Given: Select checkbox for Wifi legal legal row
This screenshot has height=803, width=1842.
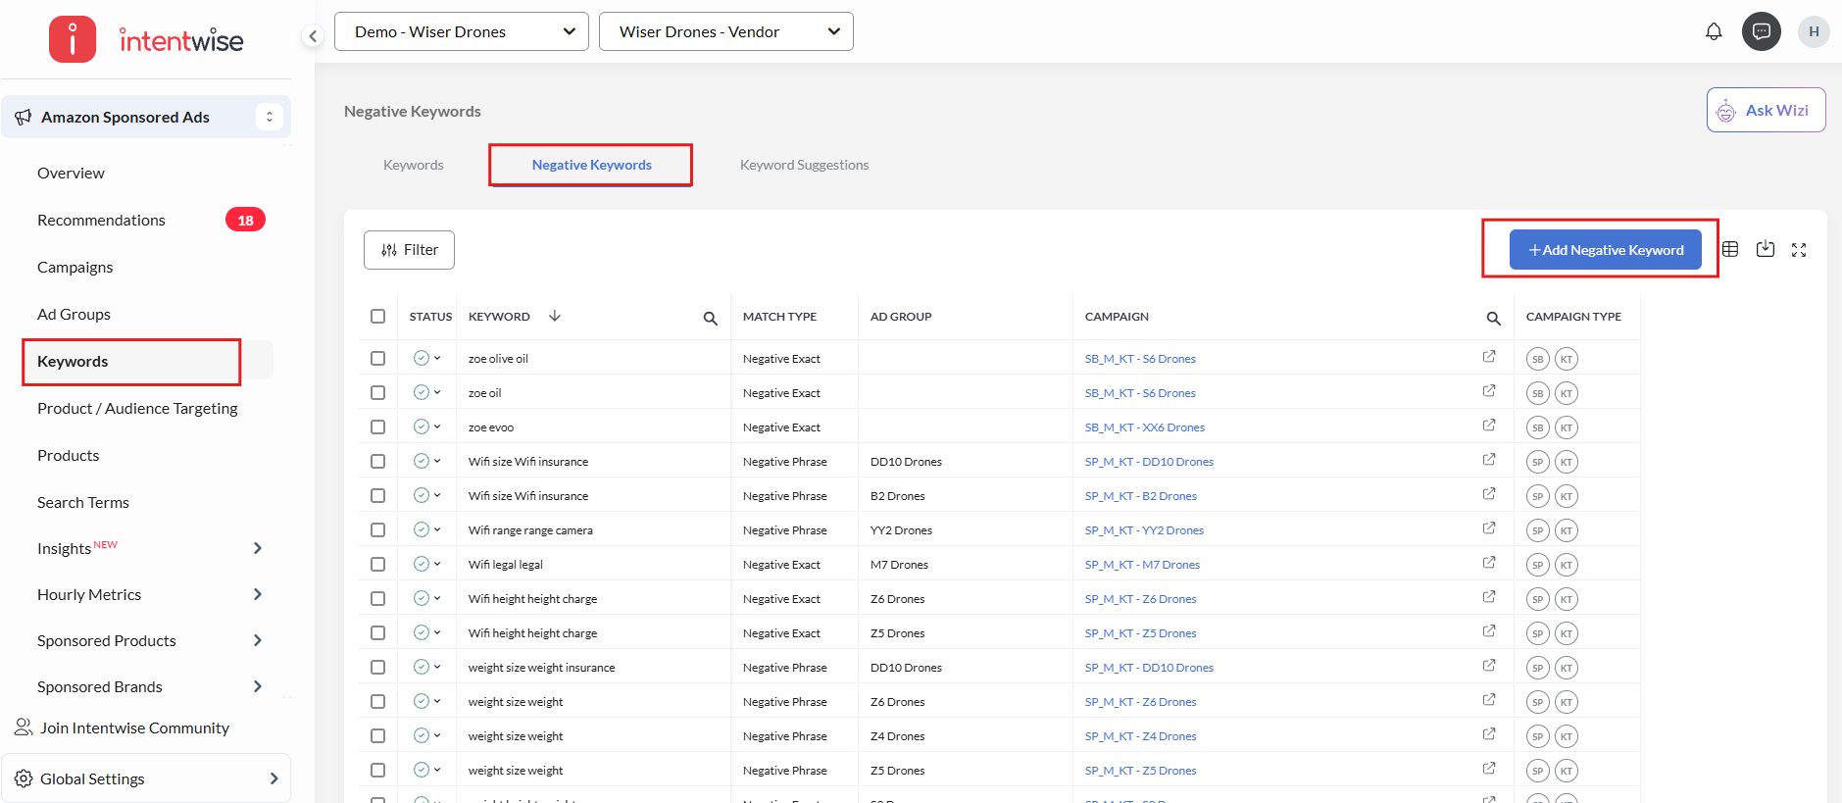Looking at the screenshot, I should pos(377,564).
